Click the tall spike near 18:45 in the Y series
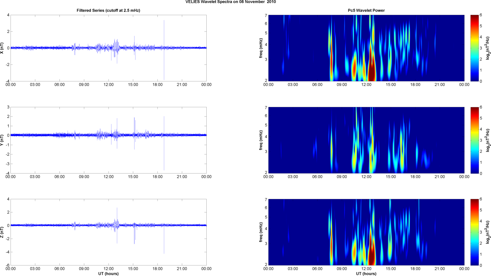This screenshot has height=276, width=491. 164,143
